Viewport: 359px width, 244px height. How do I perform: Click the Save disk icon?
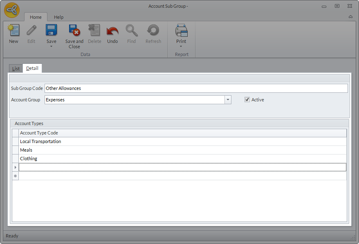click(52, 31)
